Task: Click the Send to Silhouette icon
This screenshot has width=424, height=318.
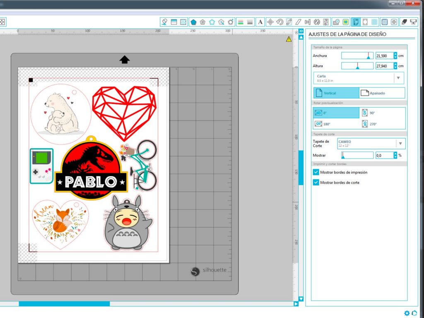Action: point(414,22)
